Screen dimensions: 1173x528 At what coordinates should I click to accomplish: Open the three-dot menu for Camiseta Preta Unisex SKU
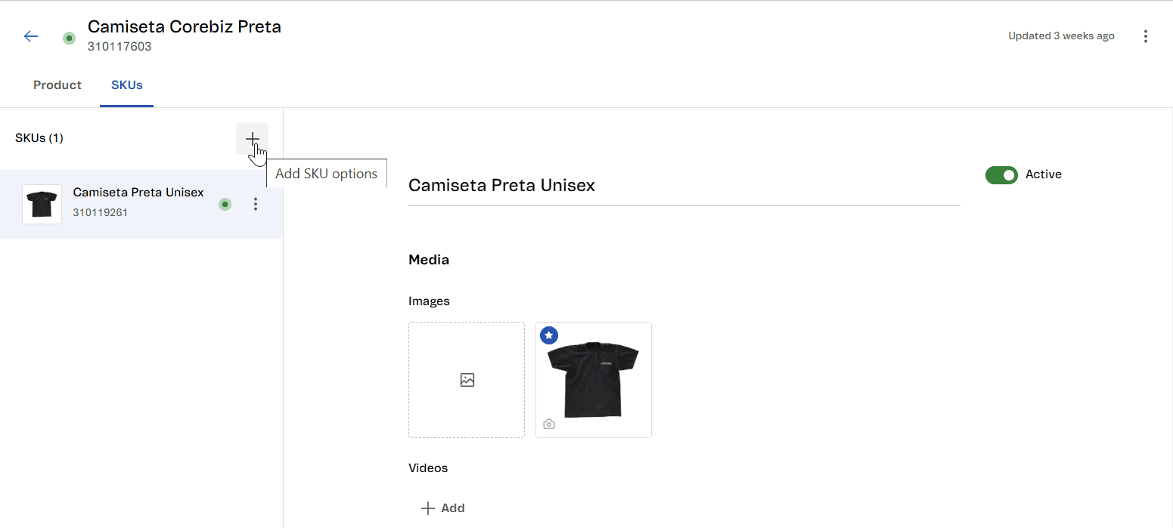pyautogui.click(x=256, y=204)
